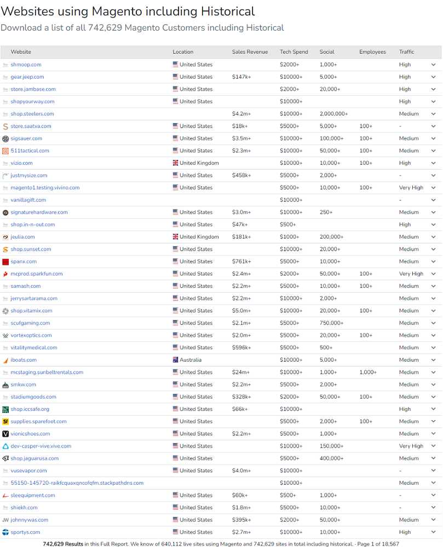The image size is (443, 547).
Task: Expand the iboats.com row chevron
Action: [433, 360]
